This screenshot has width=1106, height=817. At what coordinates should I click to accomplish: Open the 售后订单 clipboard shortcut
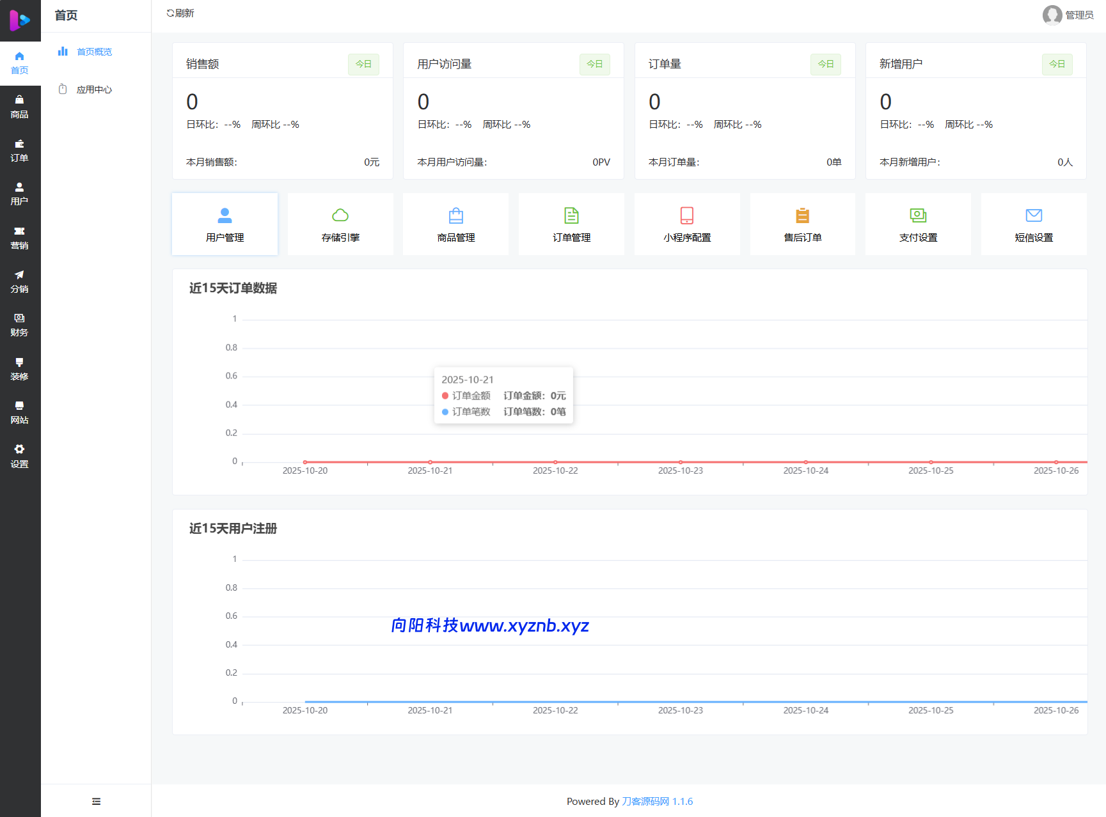[802, 224]
